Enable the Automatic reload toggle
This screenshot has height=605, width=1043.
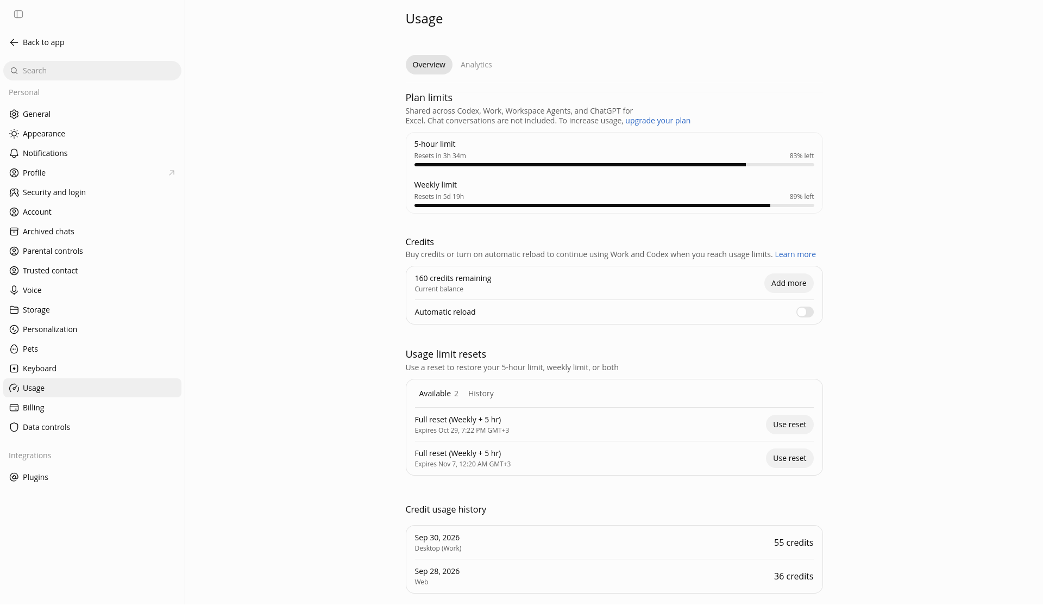[805, 312]
